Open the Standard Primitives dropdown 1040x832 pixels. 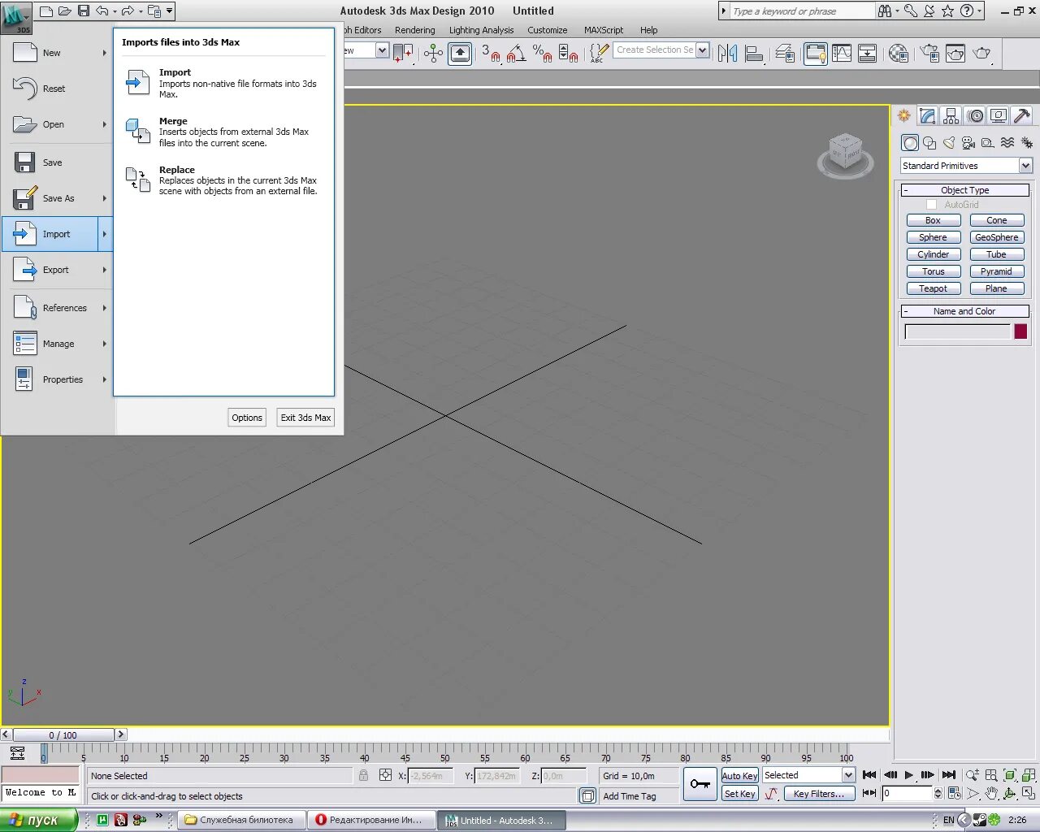coord(966,166)
